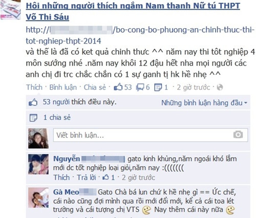Like Nguyễn's comment with 'Thích'
This screenshot has height=218, width=256.
(x=61, y=178)
